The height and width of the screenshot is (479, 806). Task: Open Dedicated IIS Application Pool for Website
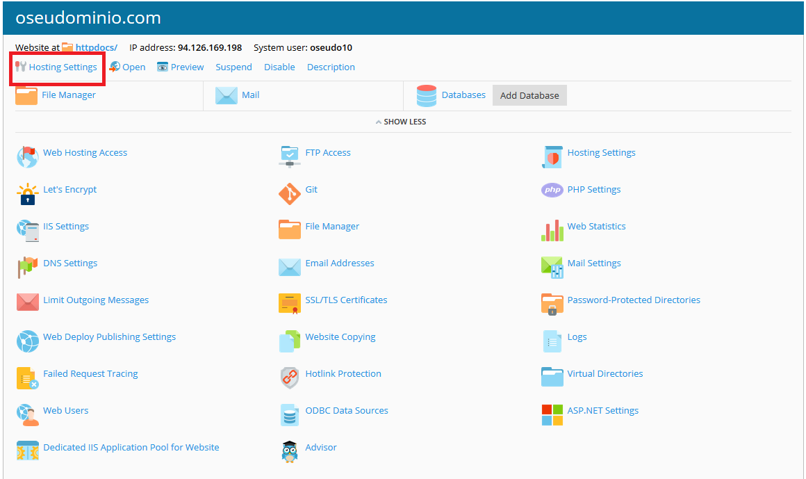click(131, 448)
